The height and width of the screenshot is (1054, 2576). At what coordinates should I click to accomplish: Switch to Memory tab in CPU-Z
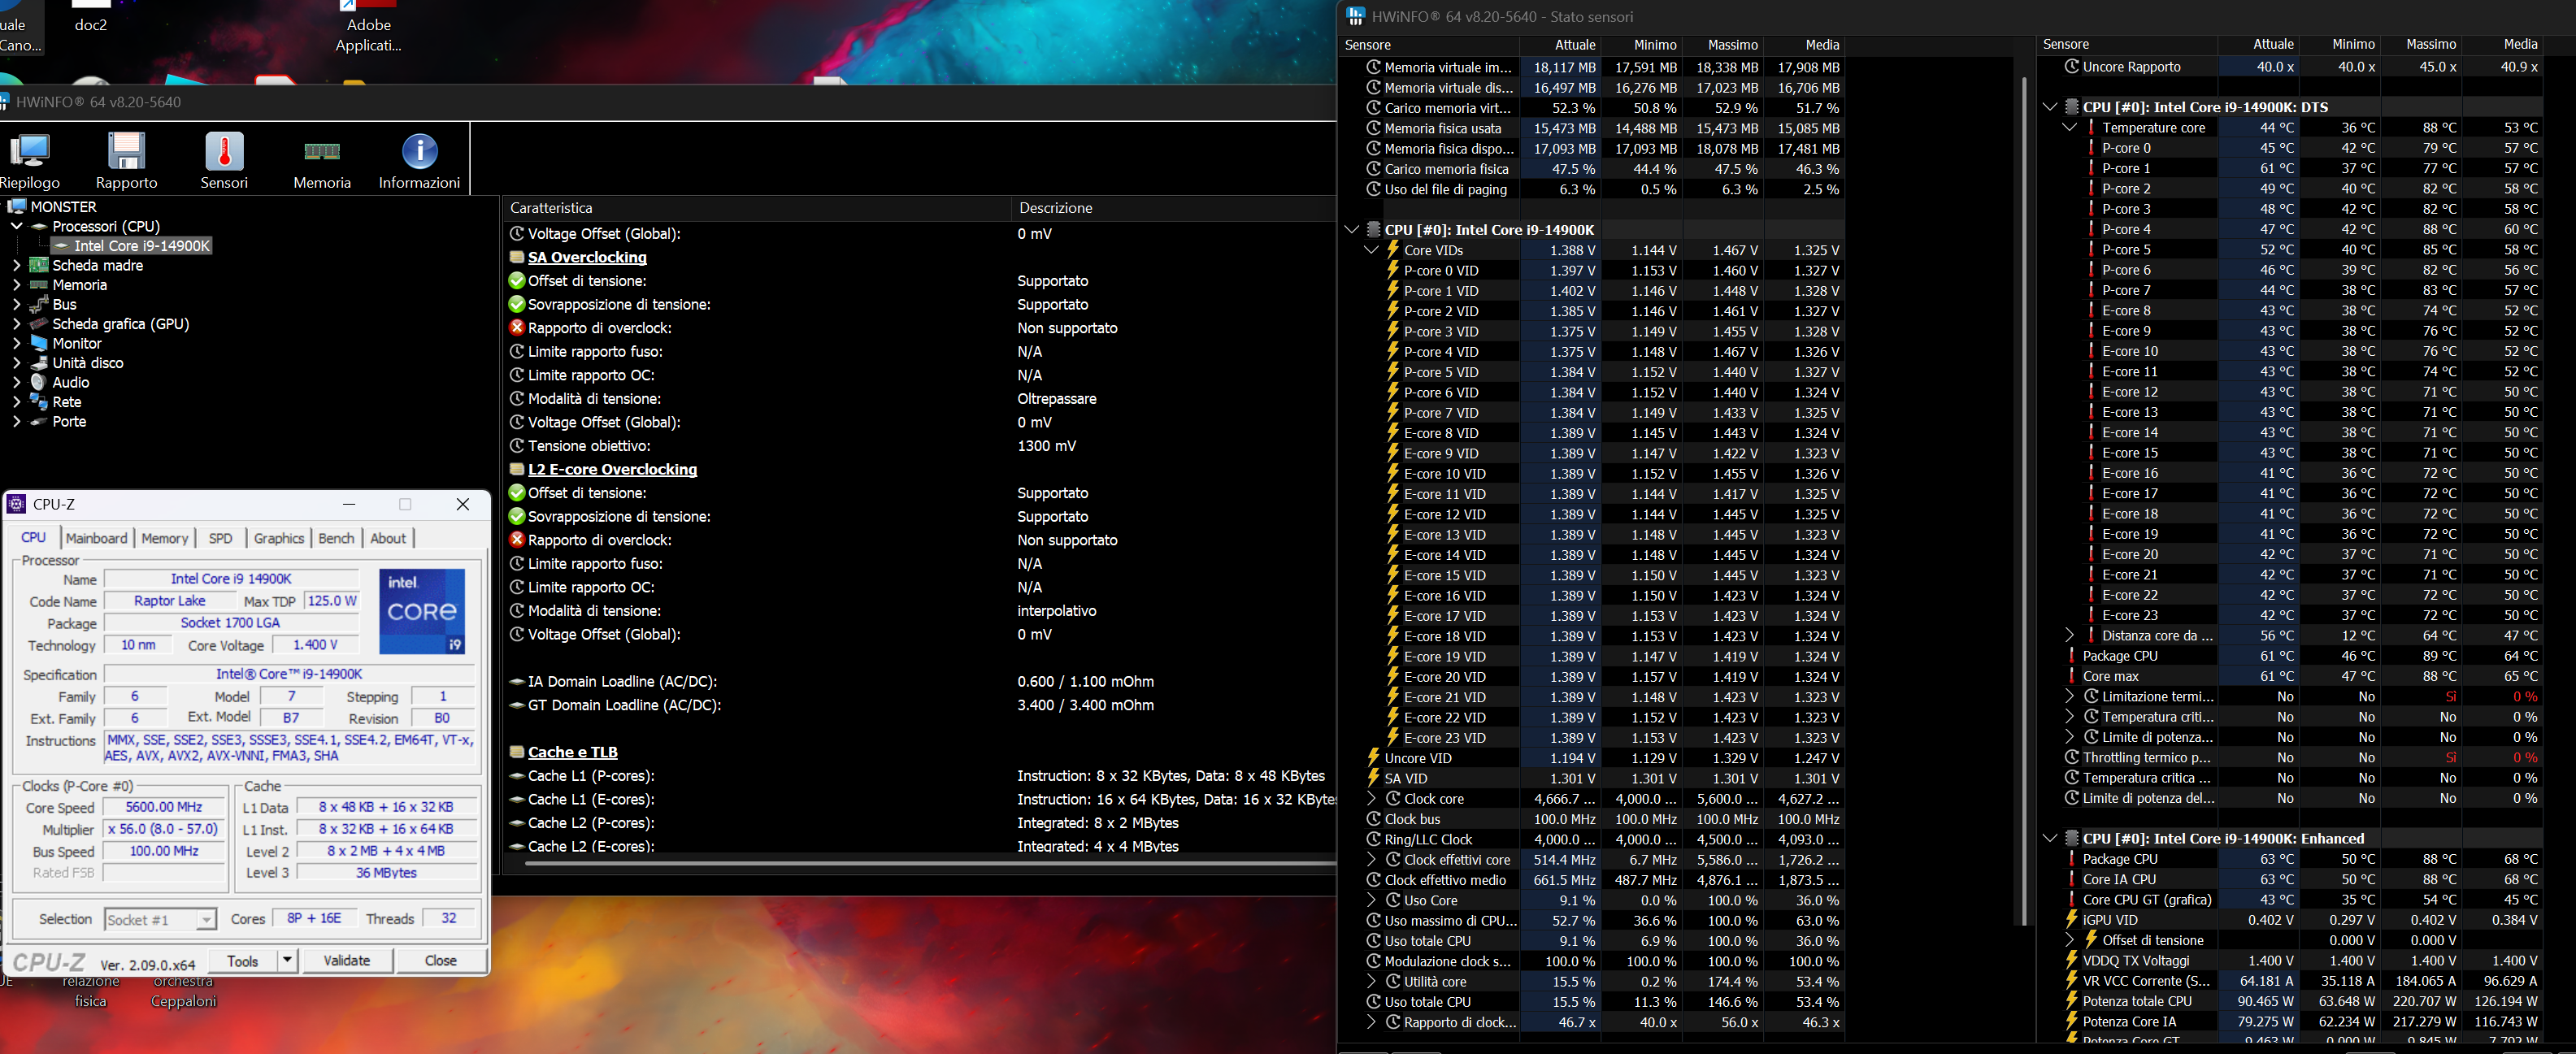point(165,538)
